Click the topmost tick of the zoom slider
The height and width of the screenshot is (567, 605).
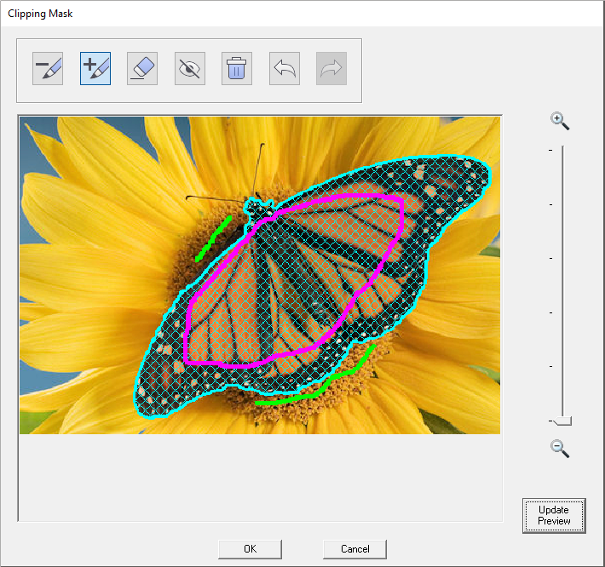click(550, 150)
